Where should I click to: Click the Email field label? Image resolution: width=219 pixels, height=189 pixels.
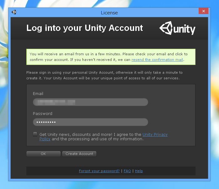coord(38,94)
